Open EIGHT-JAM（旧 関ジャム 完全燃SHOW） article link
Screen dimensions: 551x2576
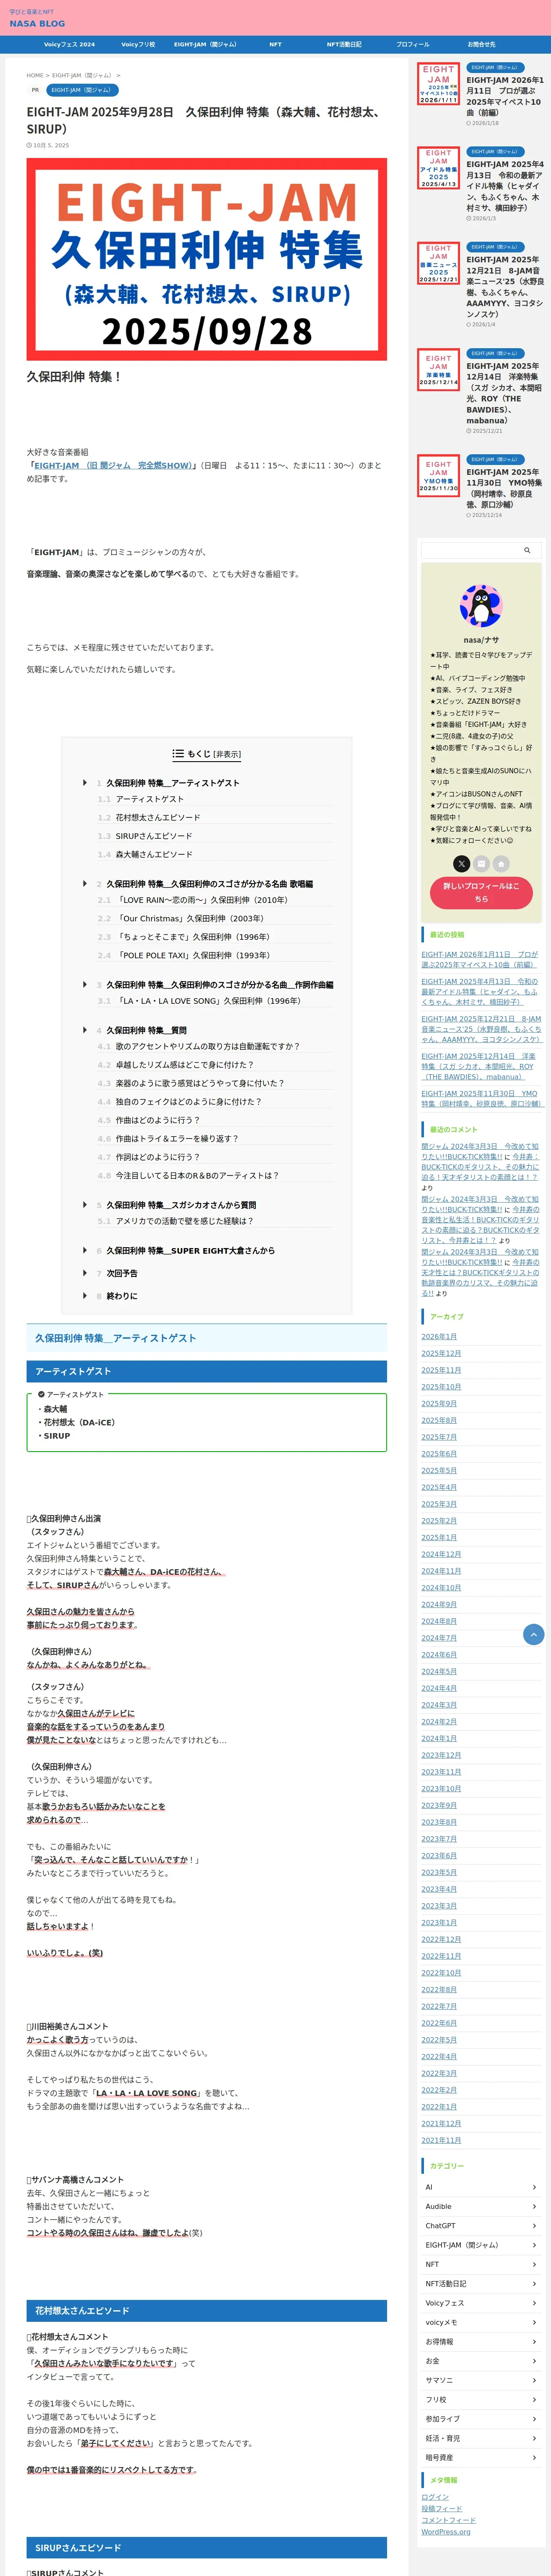[x=113, y=465]
